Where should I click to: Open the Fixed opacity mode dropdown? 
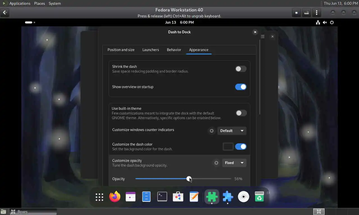click(x=234, y=163)
